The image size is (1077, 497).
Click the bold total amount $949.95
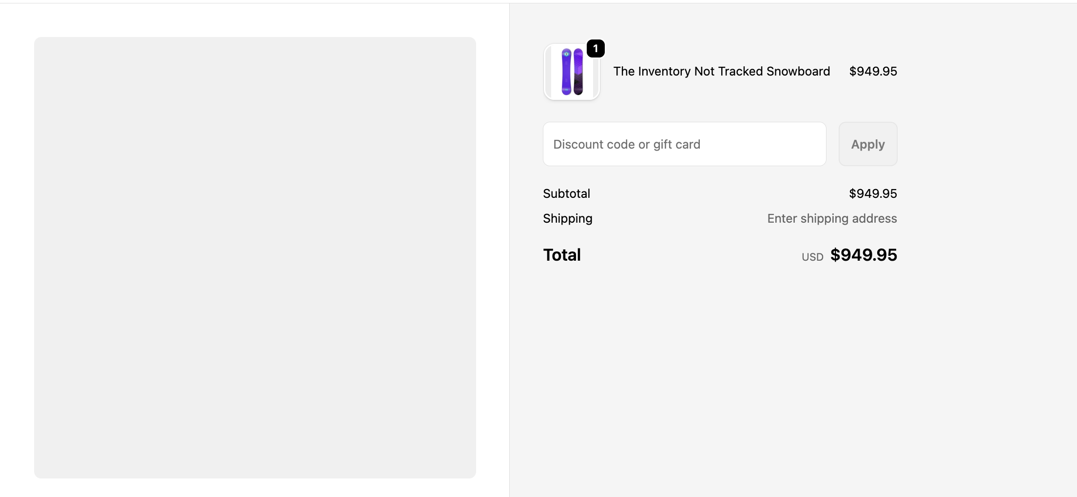864,255
